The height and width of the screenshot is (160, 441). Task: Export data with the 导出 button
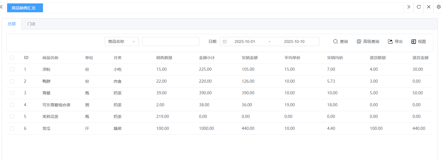pos(395,41)
